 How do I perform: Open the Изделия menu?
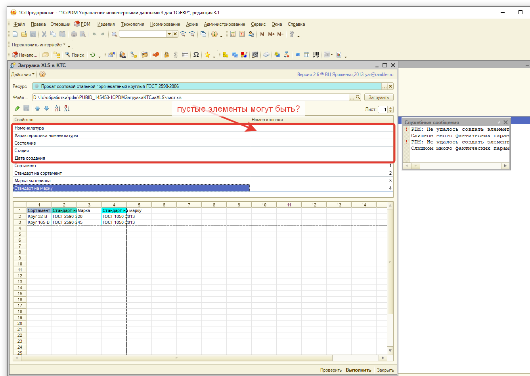(106, 24)
